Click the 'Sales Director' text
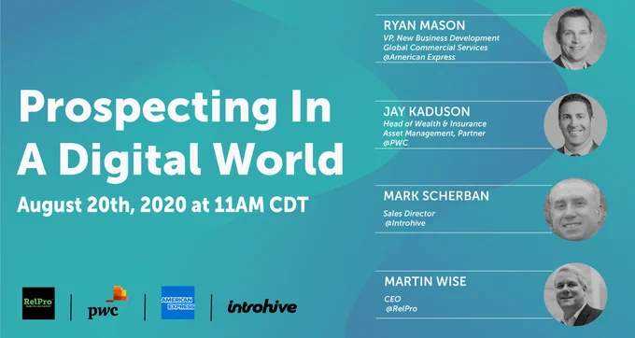This screenshot has height=338, width=635. 409,213
